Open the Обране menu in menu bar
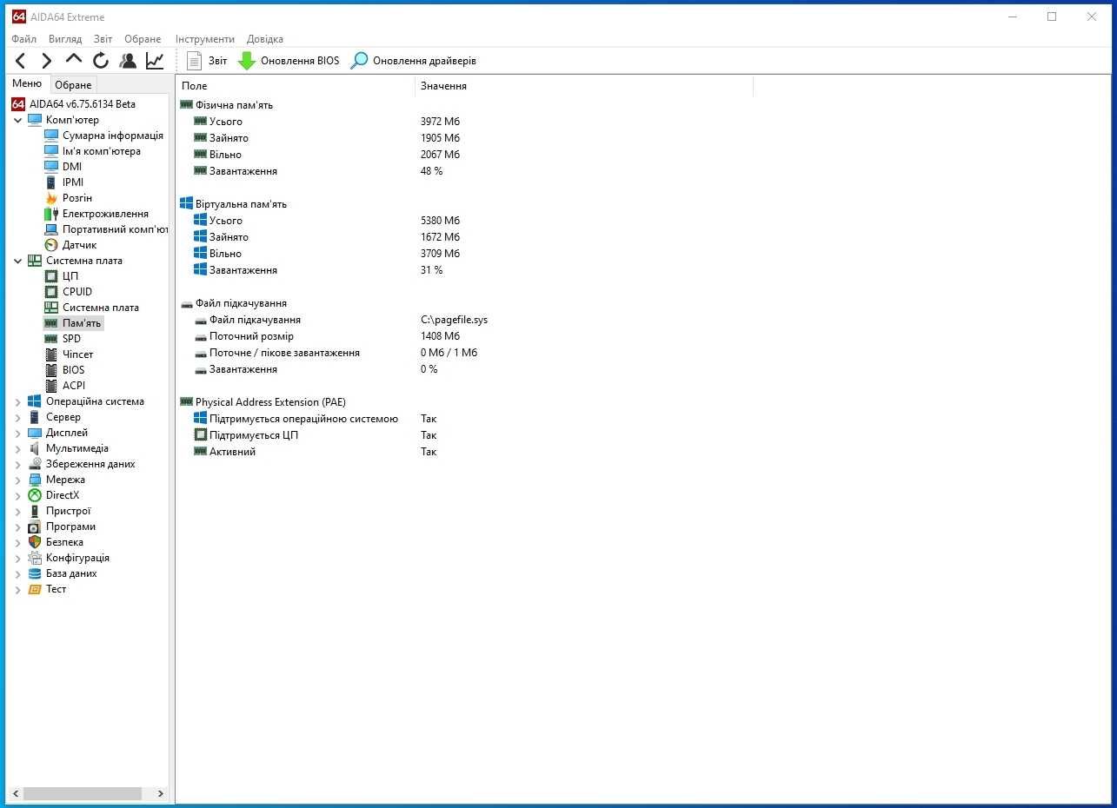 143,39
